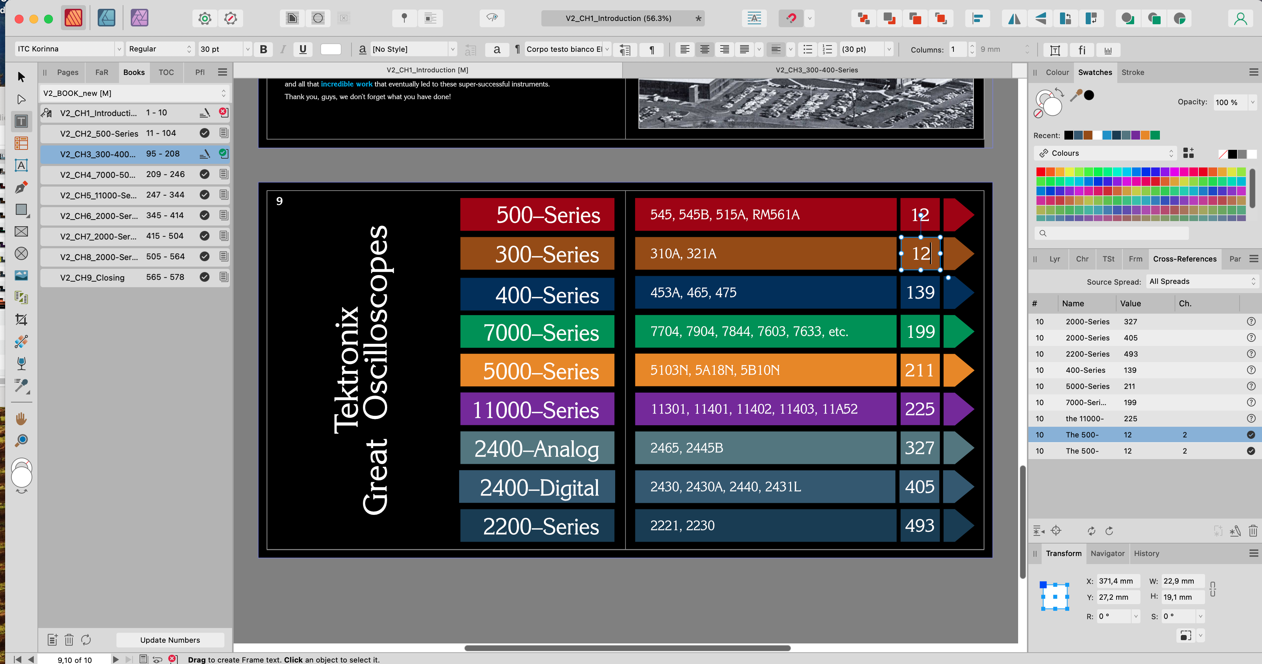This screenshot has width=1262, height=664.
Task: Select the Zoom tool
Action: point(21,441)
